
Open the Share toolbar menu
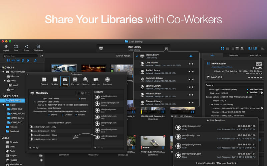pyautogui.click(x=26, y=48)
